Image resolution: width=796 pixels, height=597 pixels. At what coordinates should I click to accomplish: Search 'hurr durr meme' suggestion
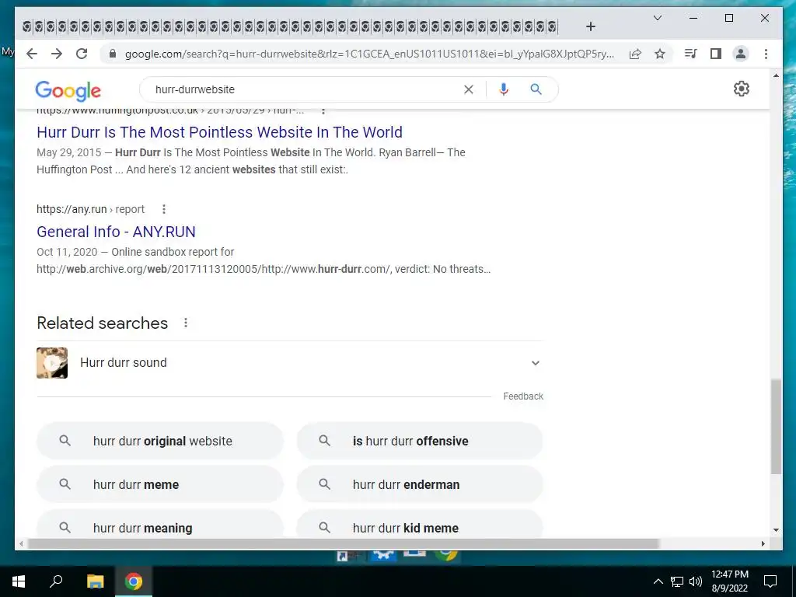pos(160,484)
